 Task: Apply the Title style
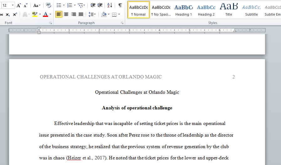point(229,10)
